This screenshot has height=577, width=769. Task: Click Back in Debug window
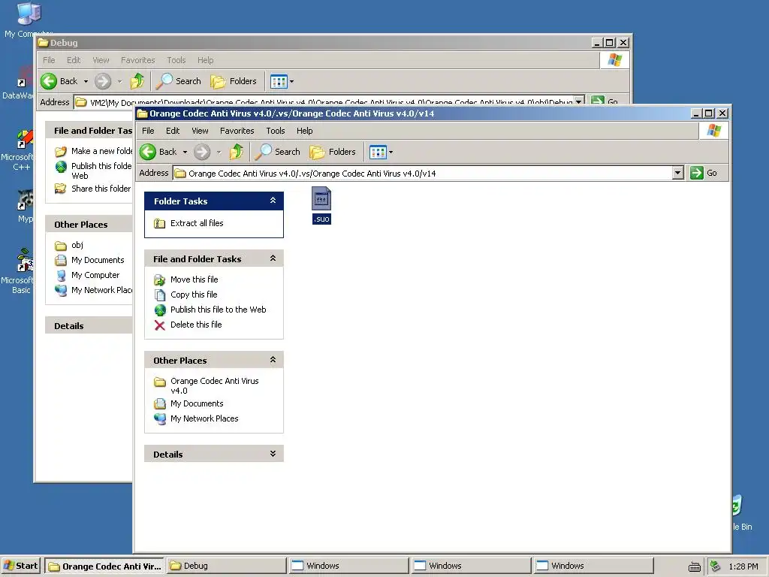59,81
